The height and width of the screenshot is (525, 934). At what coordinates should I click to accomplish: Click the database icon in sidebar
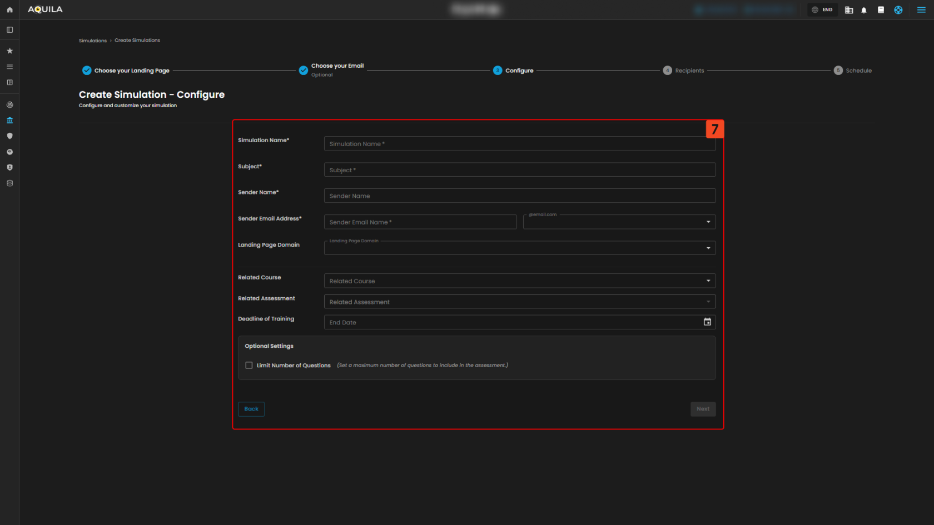click(x=9, y=183)
